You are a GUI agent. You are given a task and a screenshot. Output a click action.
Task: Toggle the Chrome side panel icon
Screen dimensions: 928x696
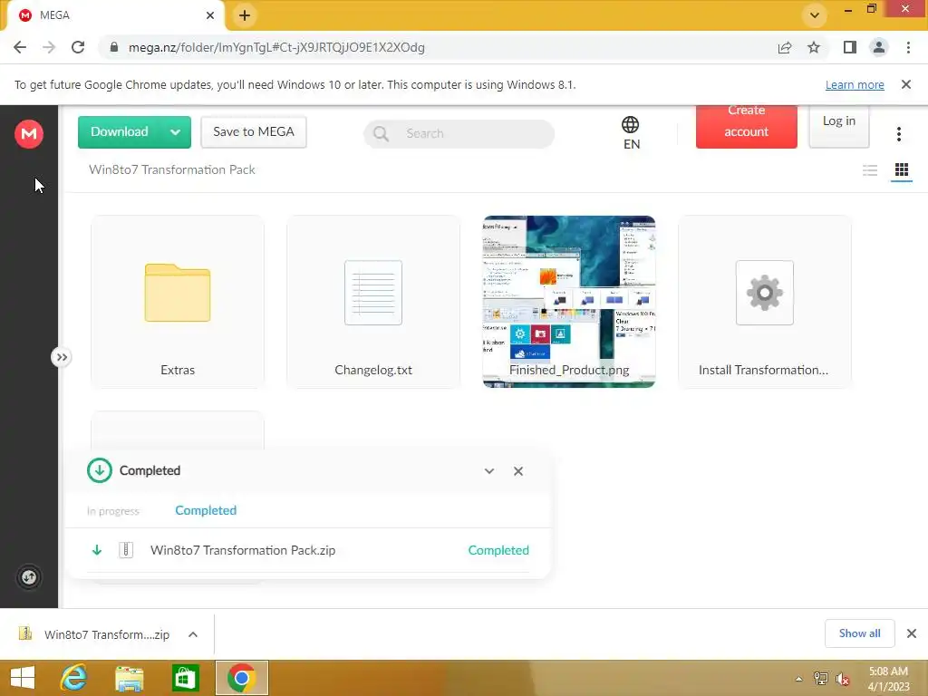(x=850, y=47)
